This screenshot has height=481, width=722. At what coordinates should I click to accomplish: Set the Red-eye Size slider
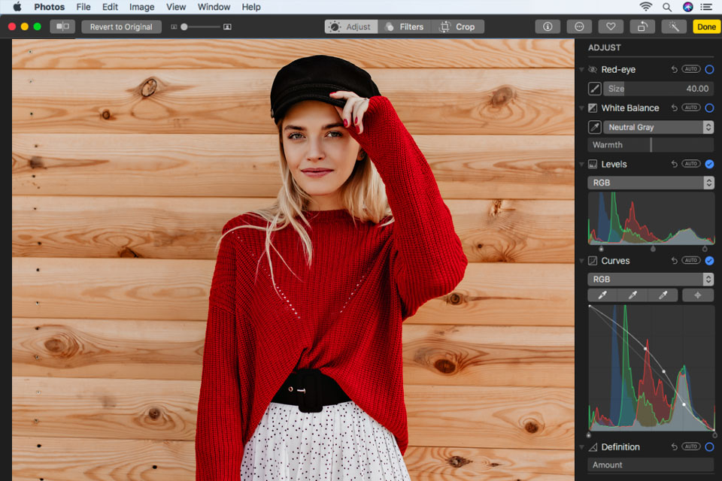[659, 89]
